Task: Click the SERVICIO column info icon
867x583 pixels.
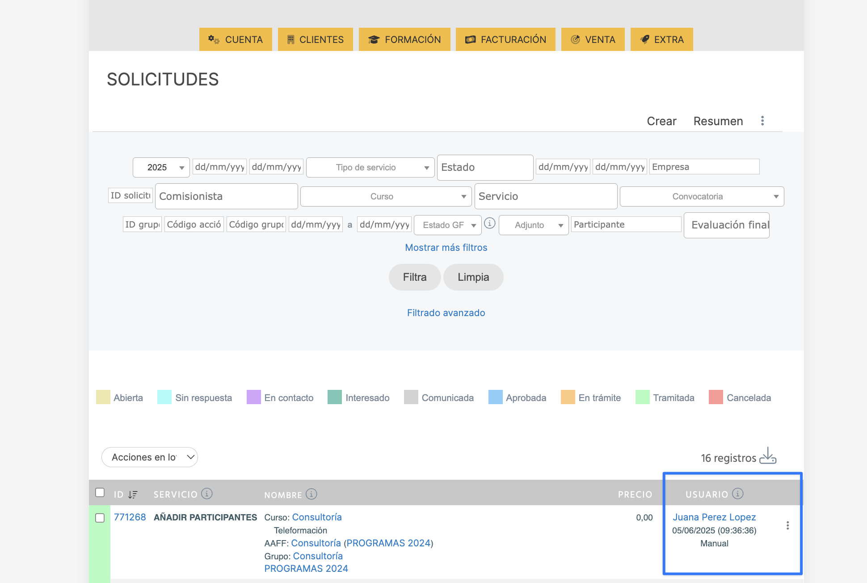Action: (206, 494)
